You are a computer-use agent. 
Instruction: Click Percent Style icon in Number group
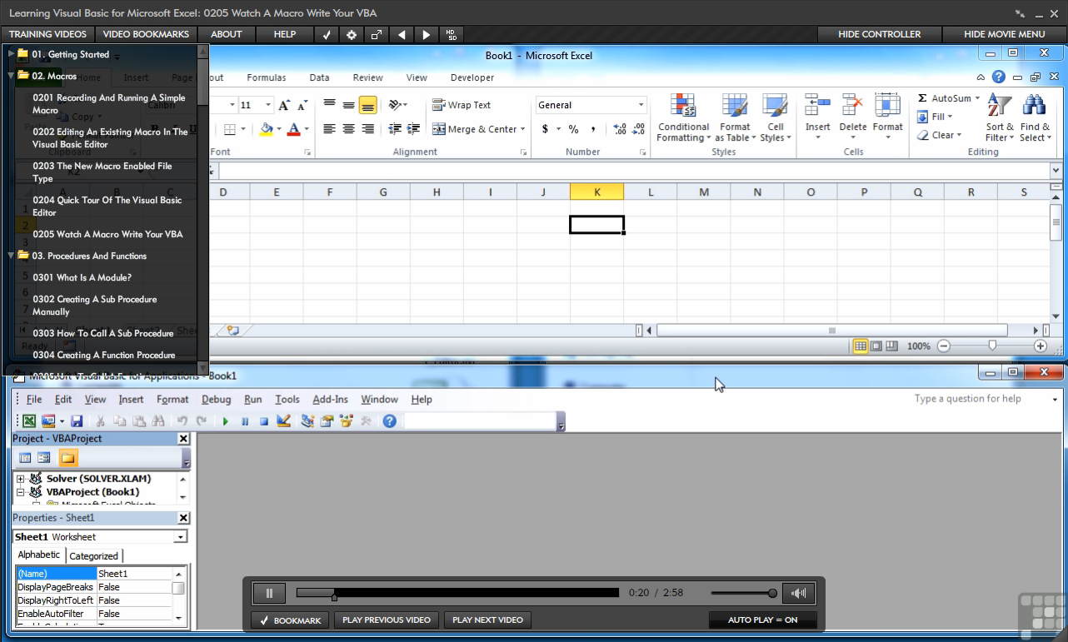573,129
